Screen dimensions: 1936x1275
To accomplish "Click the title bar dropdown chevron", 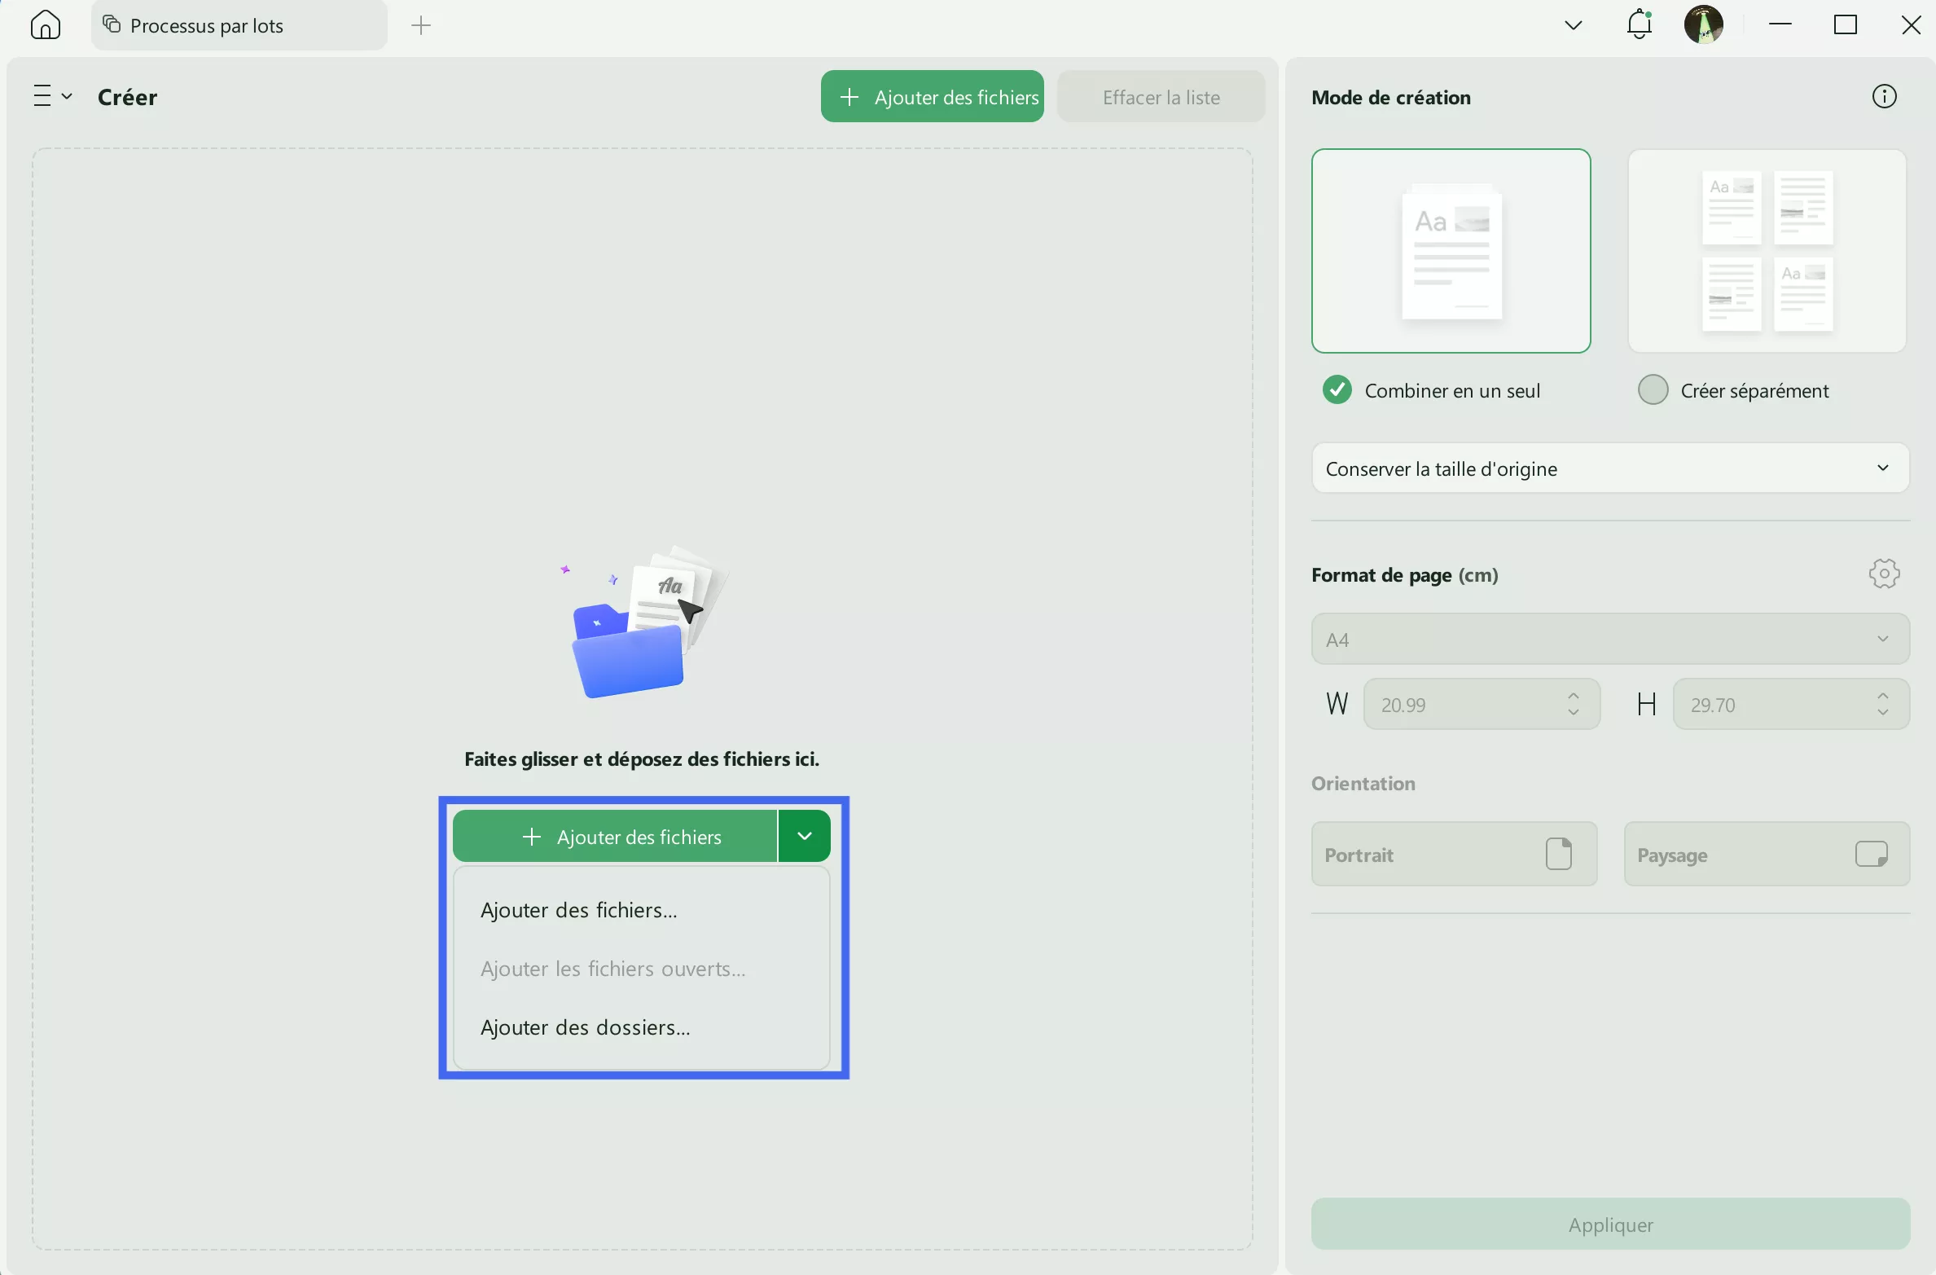I will [1574, 26].
